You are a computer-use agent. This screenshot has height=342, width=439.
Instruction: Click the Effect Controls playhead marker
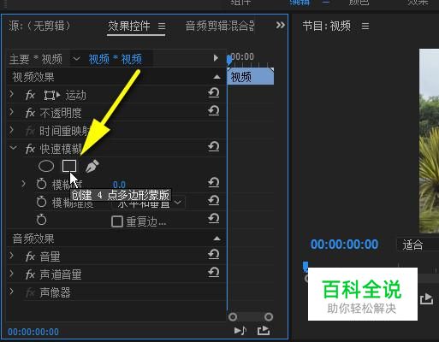229,60
